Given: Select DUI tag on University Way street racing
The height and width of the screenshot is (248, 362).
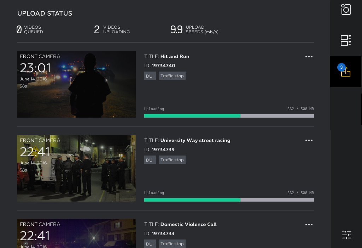Looking at the screenshot, I should pos(150,160).
